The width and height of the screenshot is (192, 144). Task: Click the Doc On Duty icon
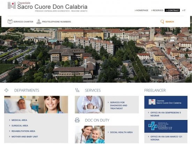[77, 120]
